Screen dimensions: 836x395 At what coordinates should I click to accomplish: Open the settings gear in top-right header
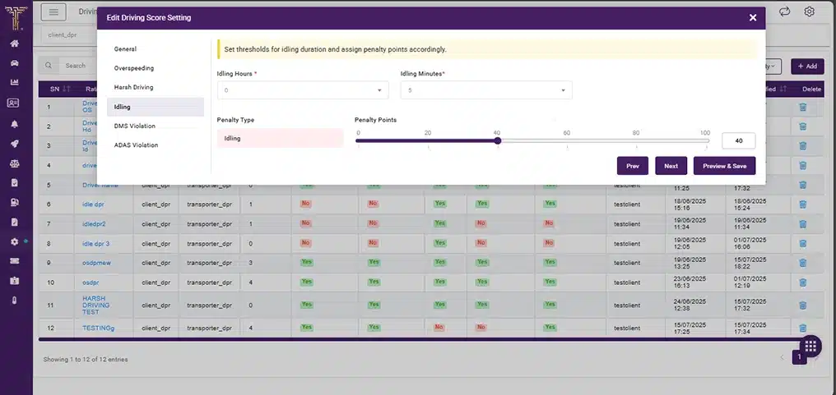810,11
